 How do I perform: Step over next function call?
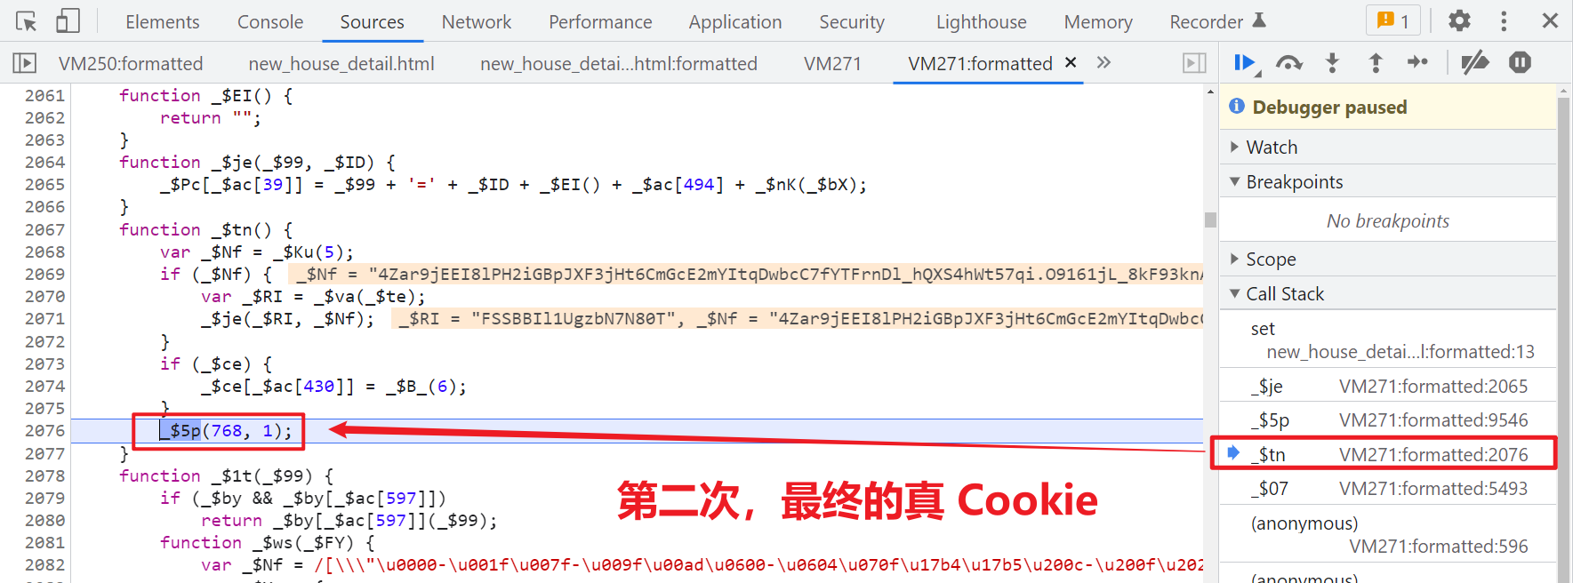[x=1288, y=63]
